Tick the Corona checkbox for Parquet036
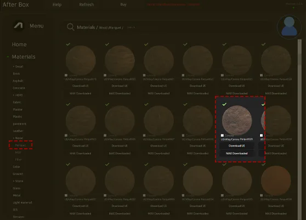Viewport: 306px width, 220px height. coord(262,195)
